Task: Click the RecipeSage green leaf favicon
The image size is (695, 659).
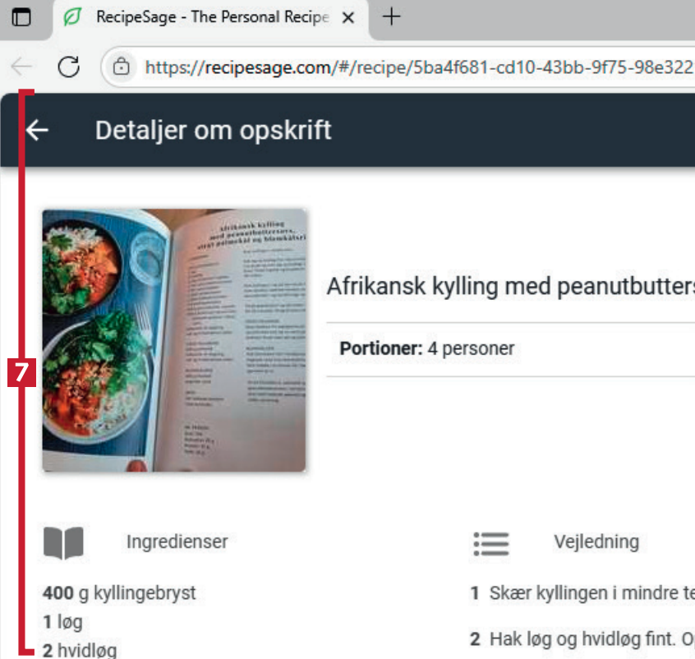Action: (x=72, y=17)
